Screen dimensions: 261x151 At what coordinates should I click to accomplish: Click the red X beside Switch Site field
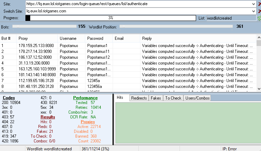pyautogui.click(x=259, y=11)
